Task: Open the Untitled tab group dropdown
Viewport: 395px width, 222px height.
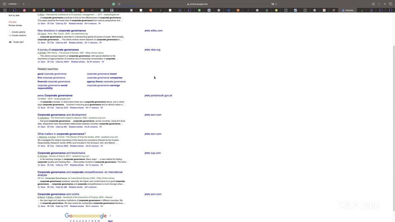Action: [x=14, y=4]
